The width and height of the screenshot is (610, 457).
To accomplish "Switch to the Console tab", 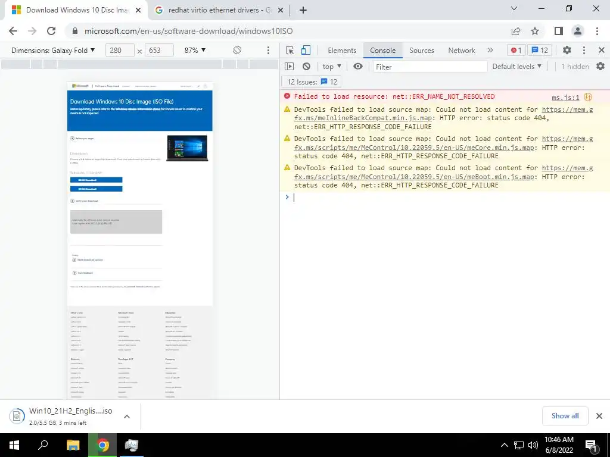I will tap(383, 50).
